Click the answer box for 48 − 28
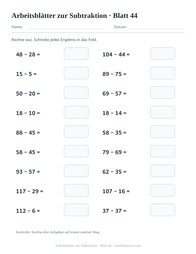This screenshot has width=196, height=254. [x=76, y=53]
